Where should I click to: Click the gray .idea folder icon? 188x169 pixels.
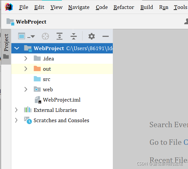37,58
